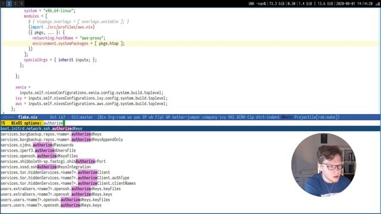Select services.sssd.sshAuthorizedKeysIntegration option
The width and height of the screenshot is (381, 214).
[x=46, y=167]
